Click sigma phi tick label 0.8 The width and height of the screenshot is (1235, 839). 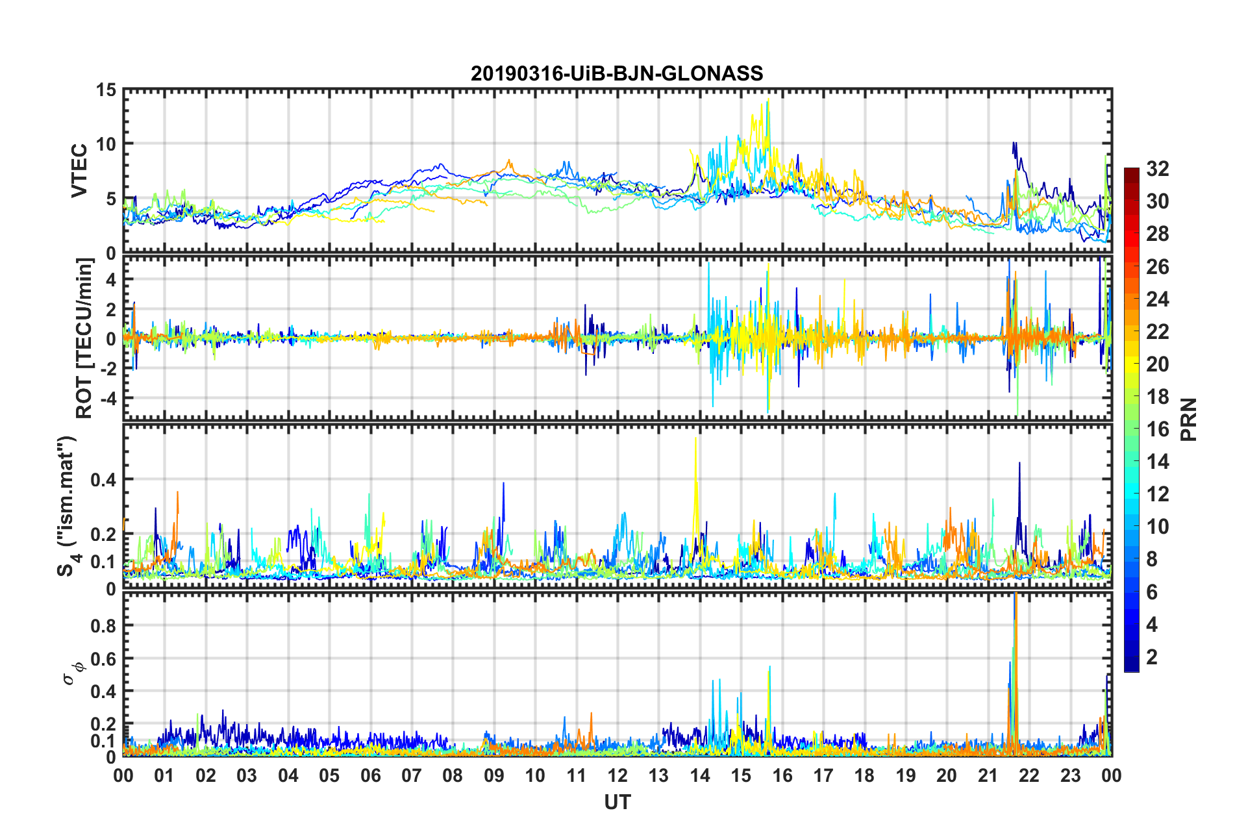pos(104,626)
